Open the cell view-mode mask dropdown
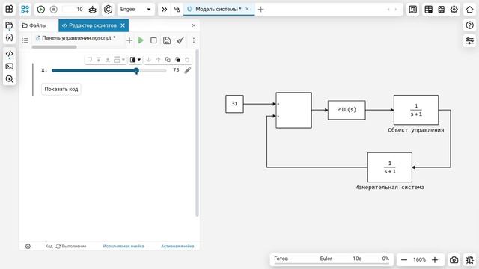The height and width of the screenshot is (269, 479). tap(135, 60)
